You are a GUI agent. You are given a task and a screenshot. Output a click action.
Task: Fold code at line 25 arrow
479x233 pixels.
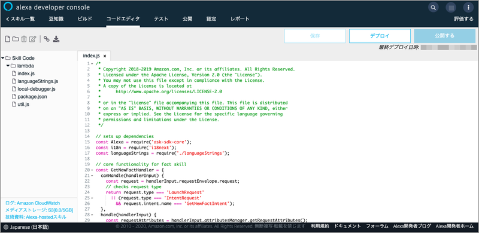(92, 198)
